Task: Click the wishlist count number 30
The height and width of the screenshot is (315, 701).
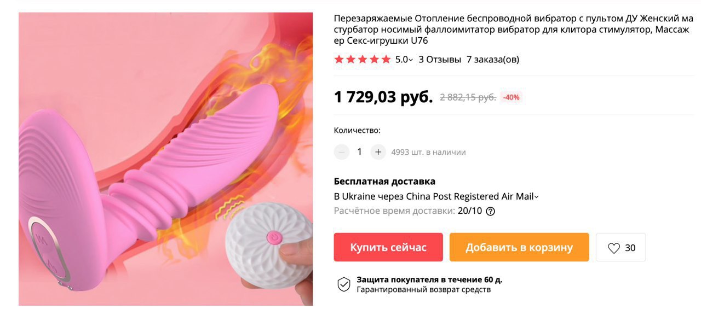Action: click(x=630, y=248)
